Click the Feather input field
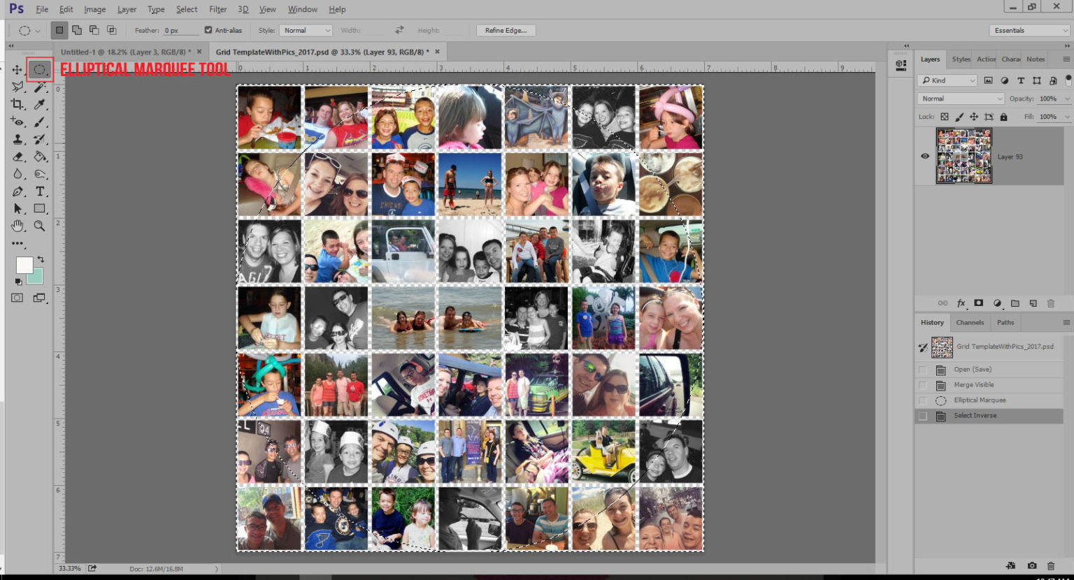 coord(180,30)
